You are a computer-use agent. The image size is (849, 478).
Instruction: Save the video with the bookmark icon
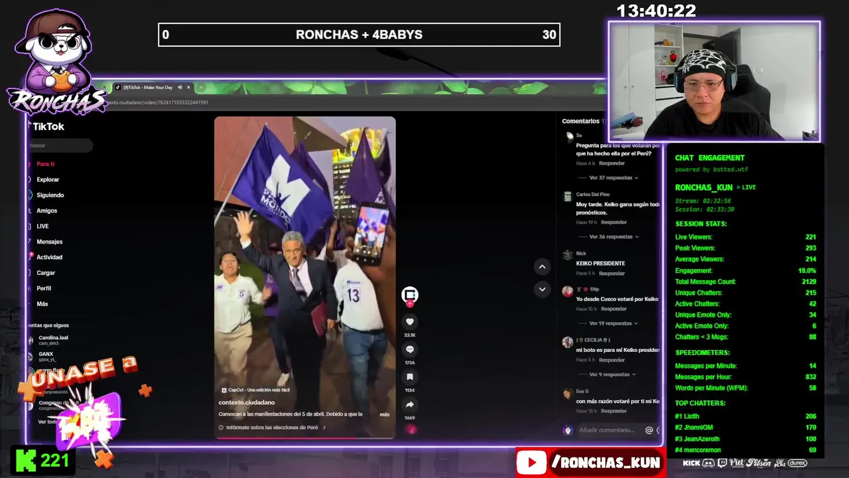pyautogui.click(x=410, y=377)
